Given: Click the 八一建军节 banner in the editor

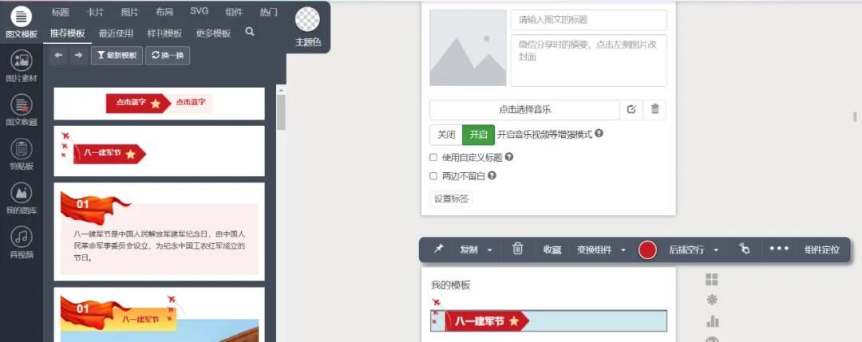Looking at the screenshot, I should point(548,321).
